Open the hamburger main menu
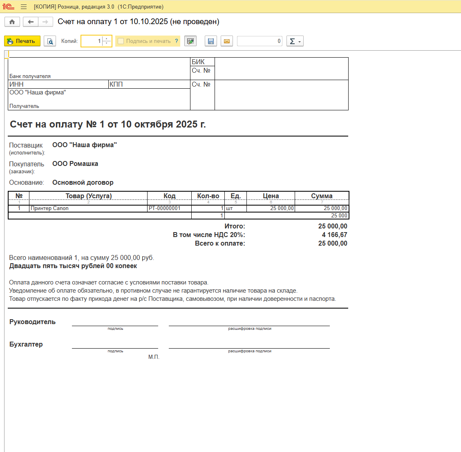Image resolution: width=461 pixels, height=452 pixels. (x=24, y=7)
